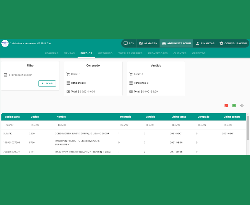This screenshot has height=205, width=250.
Task: Export the table as PDF
Action: [226, 106]
